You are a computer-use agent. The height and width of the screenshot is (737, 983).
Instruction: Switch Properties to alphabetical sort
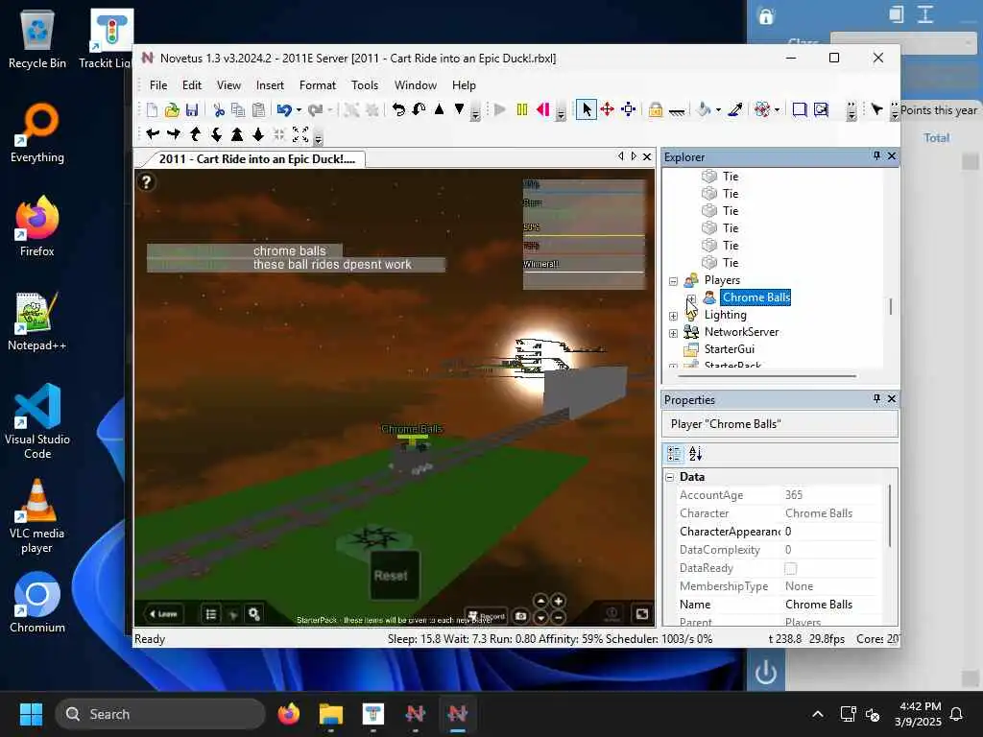tap(695, 454)
